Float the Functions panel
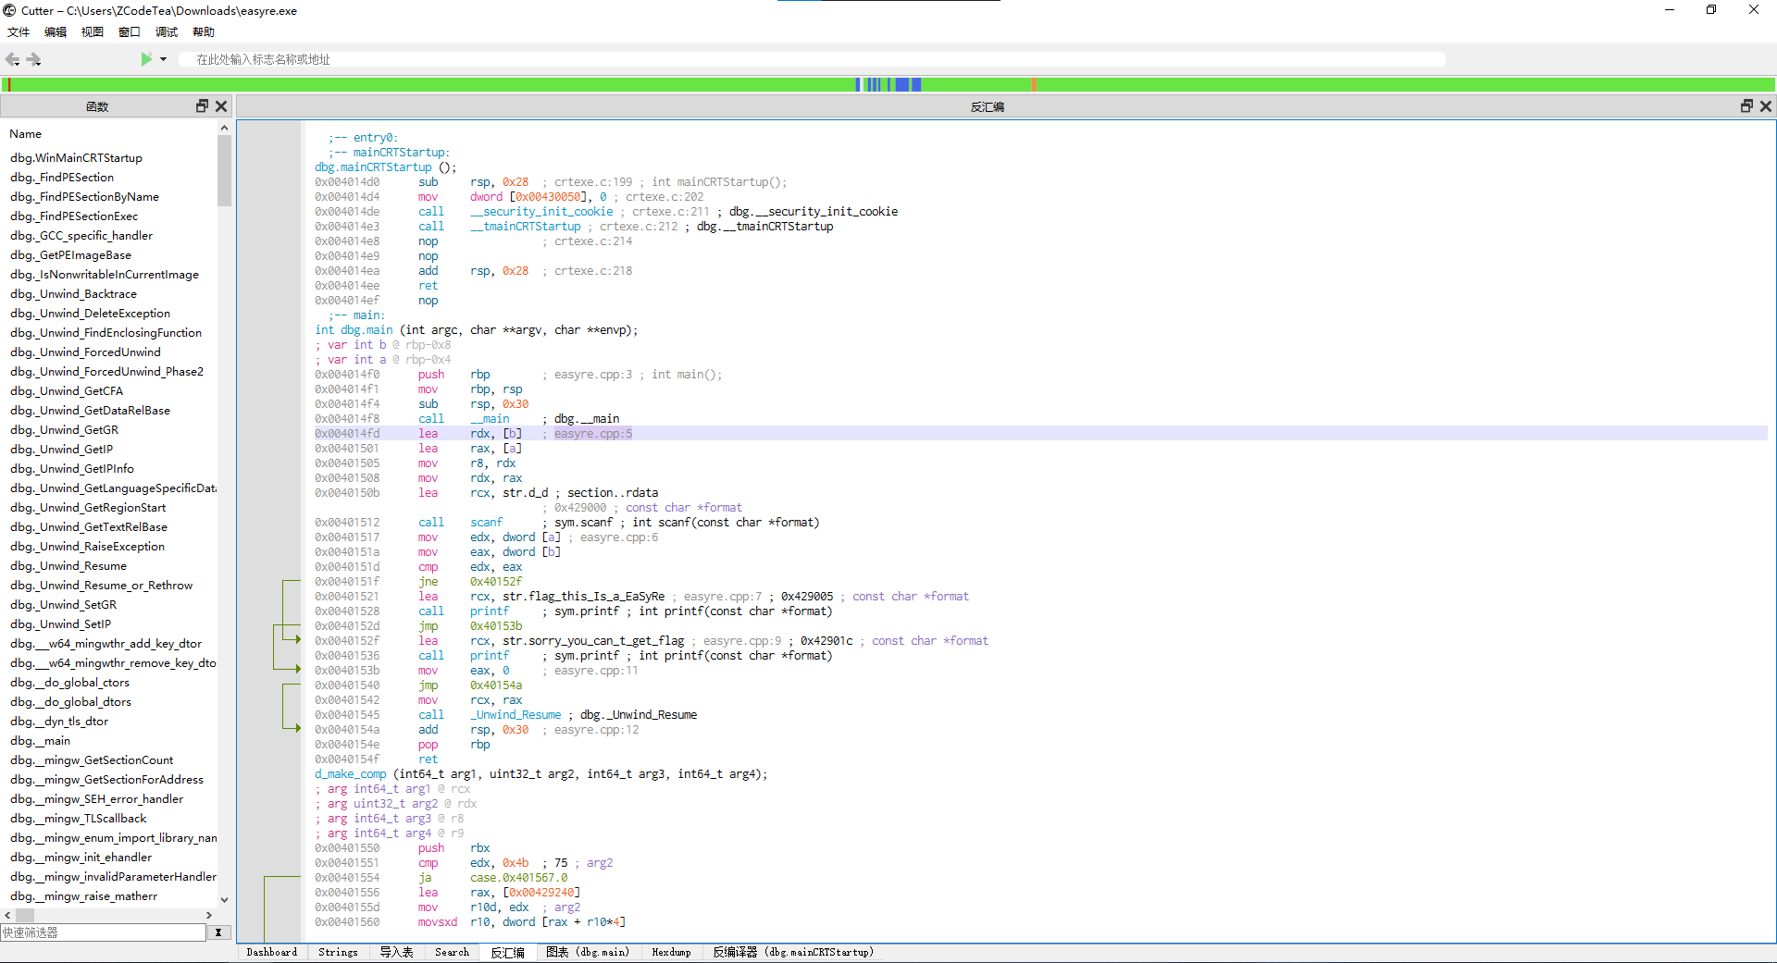 pyautogui.click(x=202, y=106)
